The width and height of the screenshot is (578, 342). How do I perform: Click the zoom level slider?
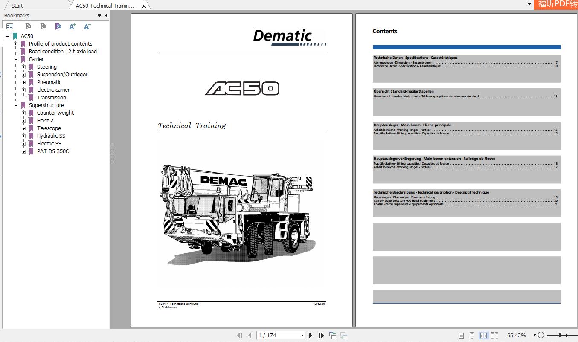[559, 335]
